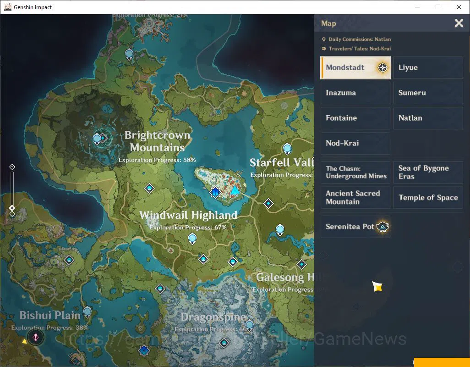Click the map zoom slider handle
The width and height of the screenshot is (470, 367).
12,208
